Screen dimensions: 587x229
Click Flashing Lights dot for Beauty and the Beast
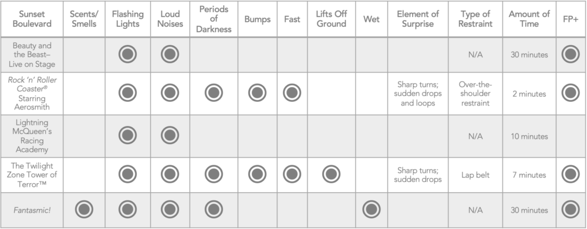(x=127, y=54)
